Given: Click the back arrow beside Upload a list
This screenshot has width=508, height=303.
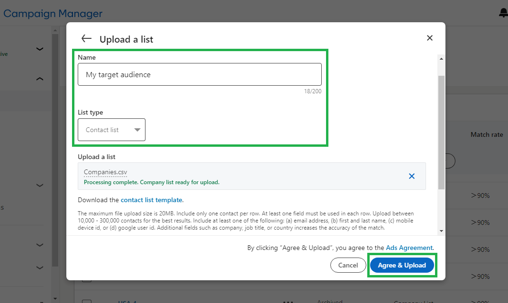Looking at the screenshot, I should [86, 39].
